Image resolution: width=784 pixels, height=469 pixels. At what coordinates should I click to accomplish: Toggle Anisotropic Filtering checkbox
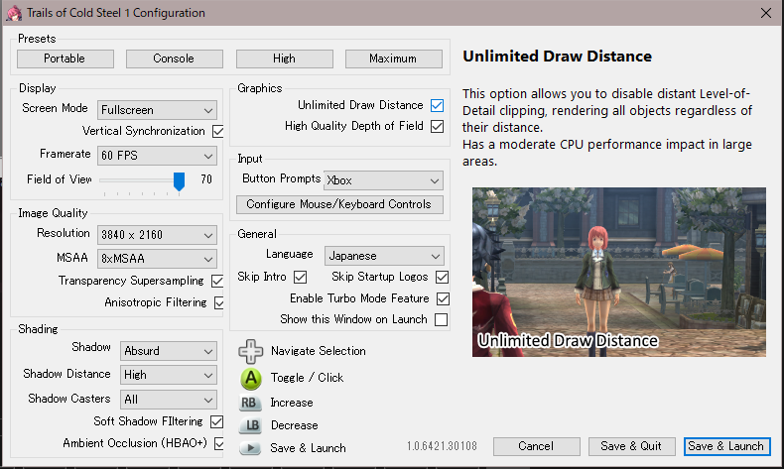coord(219,302)
